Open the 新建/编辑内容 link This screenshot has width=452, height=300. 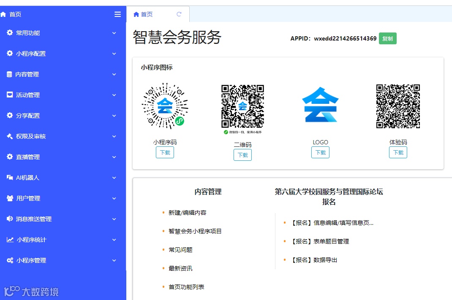tap(188, 213)
